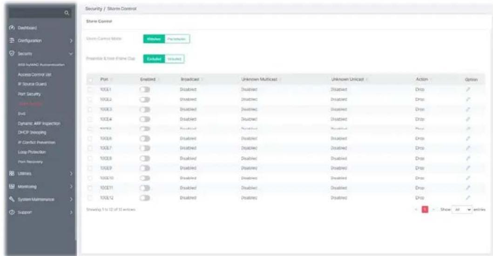Click the 10GE11 port name cell
This screenshot has height=256, width=493.
106,188
